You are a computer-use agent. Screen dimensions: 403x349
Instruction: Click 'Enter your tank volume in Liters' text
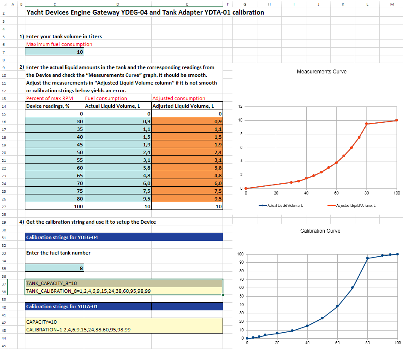point(64,36)
